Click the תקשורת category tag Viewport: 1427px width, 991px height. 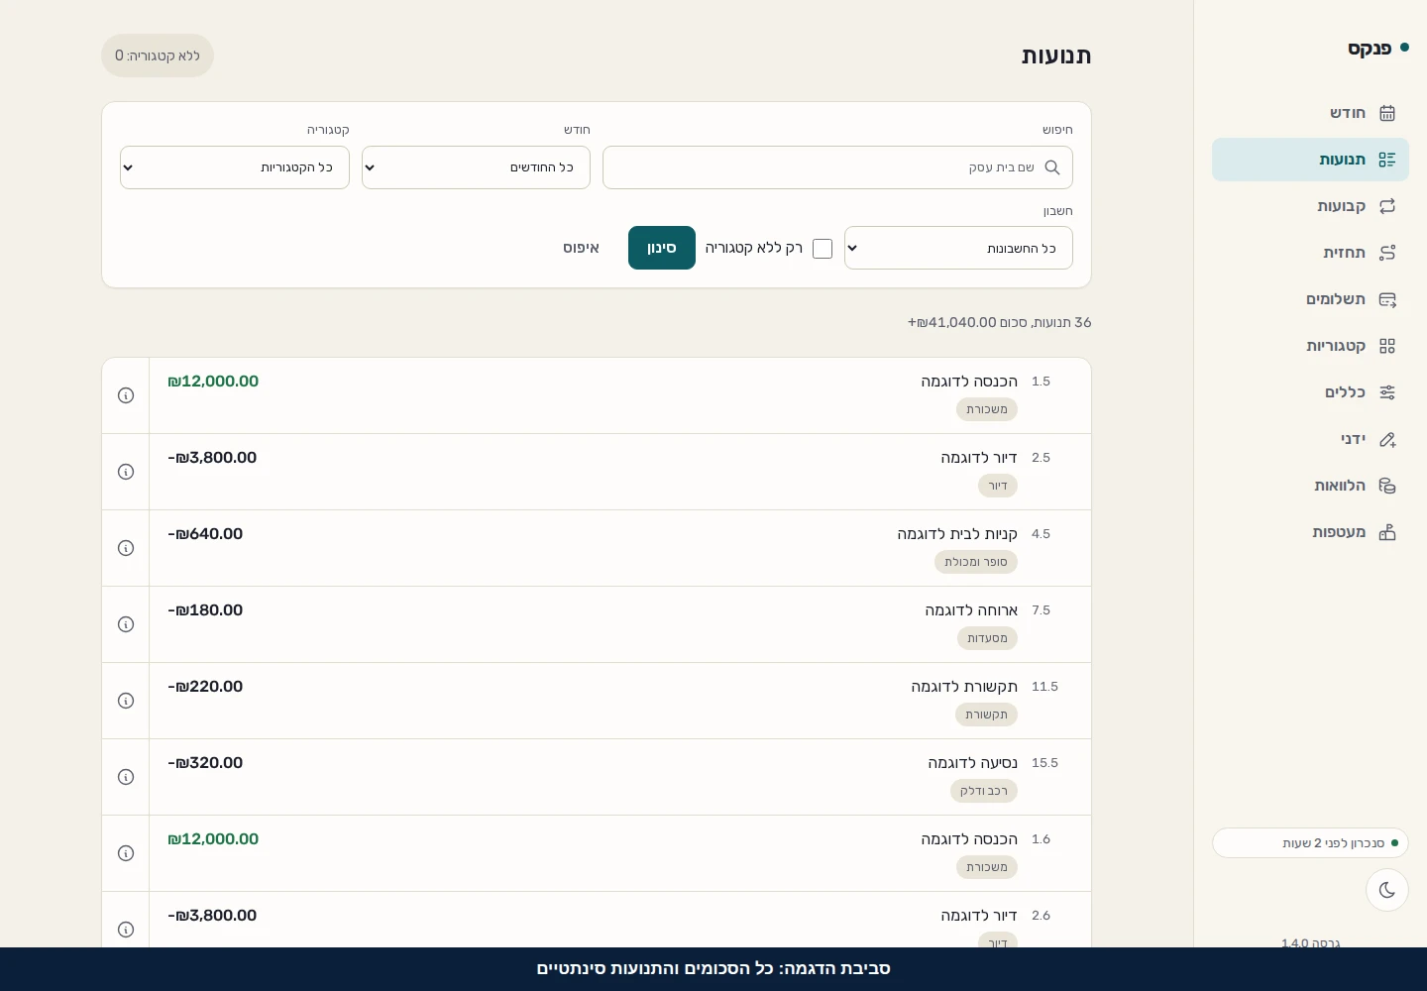point(987,715)
